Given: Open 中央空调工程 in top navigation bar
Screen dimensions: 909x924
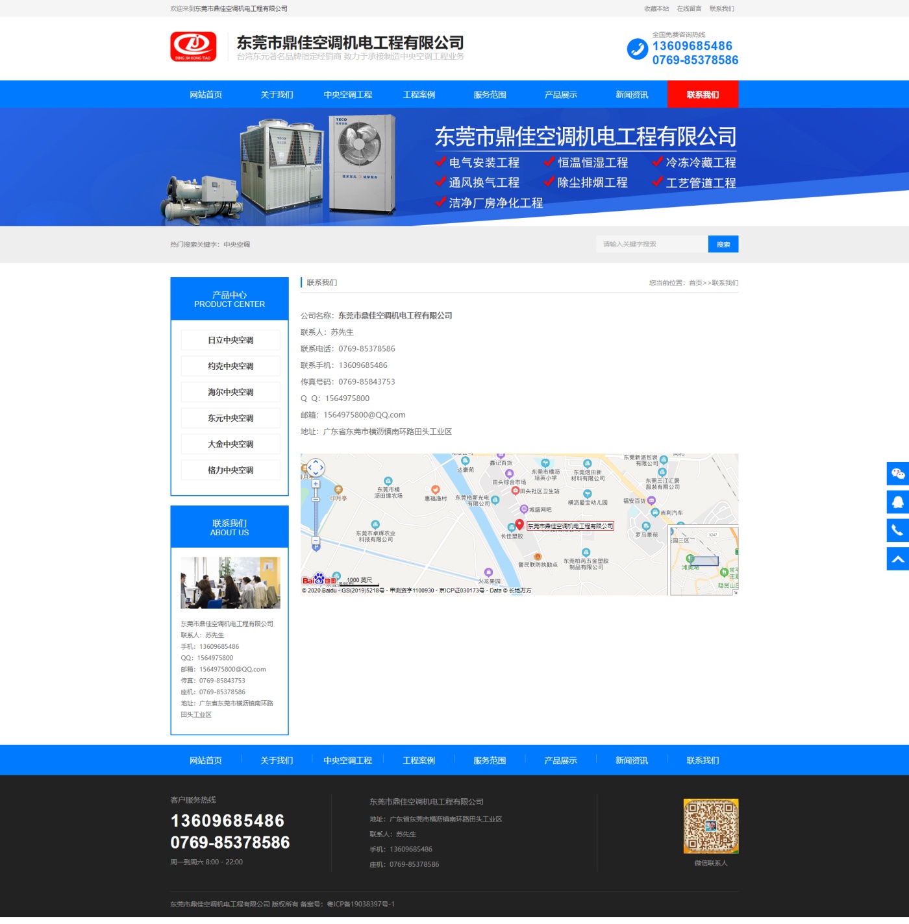Looking at the screenshot, I should coord(348,95).
